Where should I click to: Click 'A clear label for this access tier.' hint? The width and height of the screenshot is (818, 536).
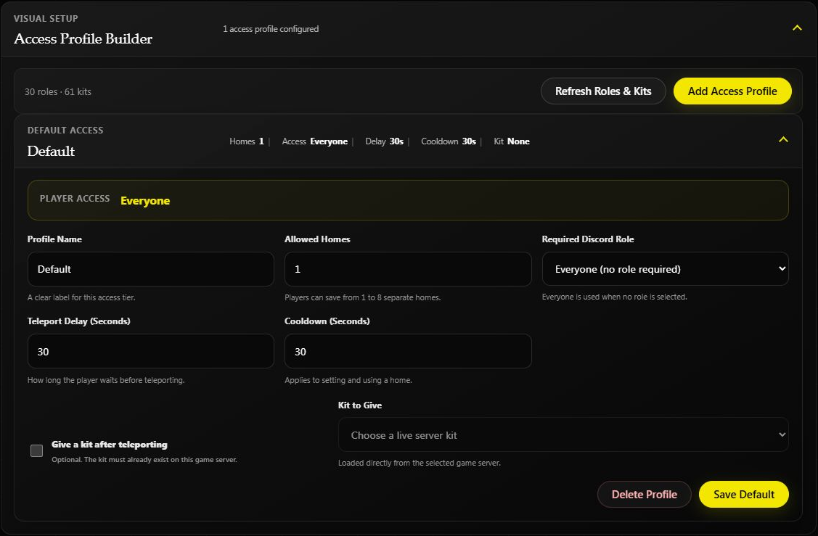(x=81, y=297)
